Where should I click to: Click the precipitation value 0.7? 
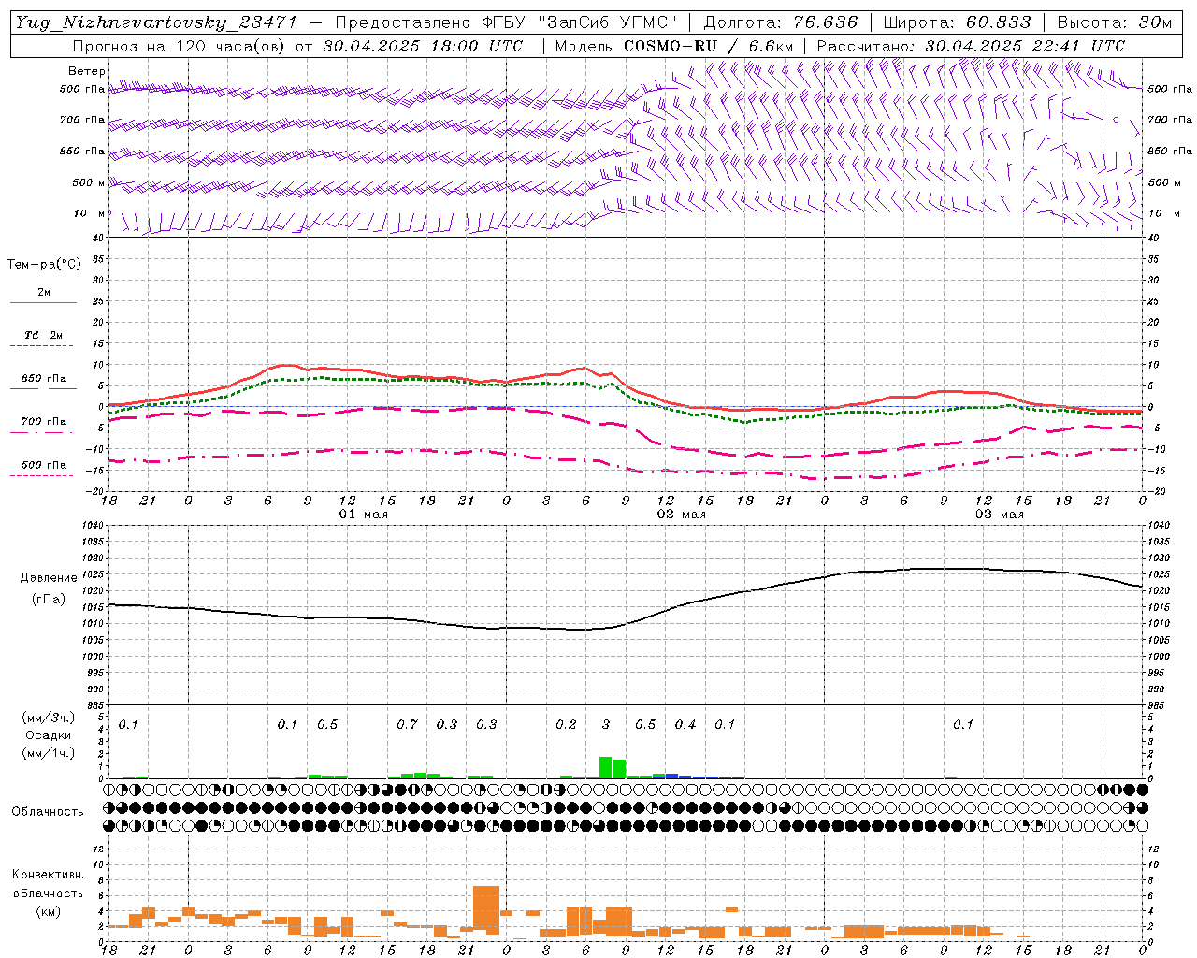[407, 725]
